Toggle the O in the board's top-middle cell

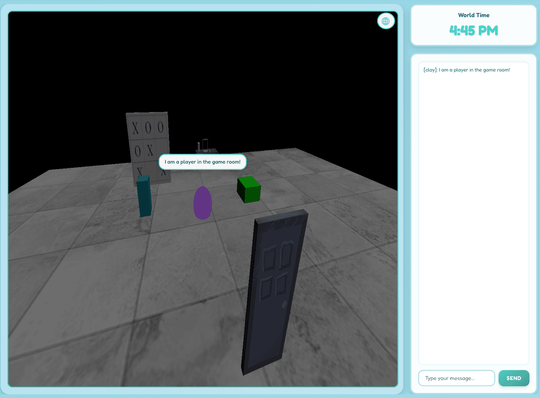(x=148, y=127)
